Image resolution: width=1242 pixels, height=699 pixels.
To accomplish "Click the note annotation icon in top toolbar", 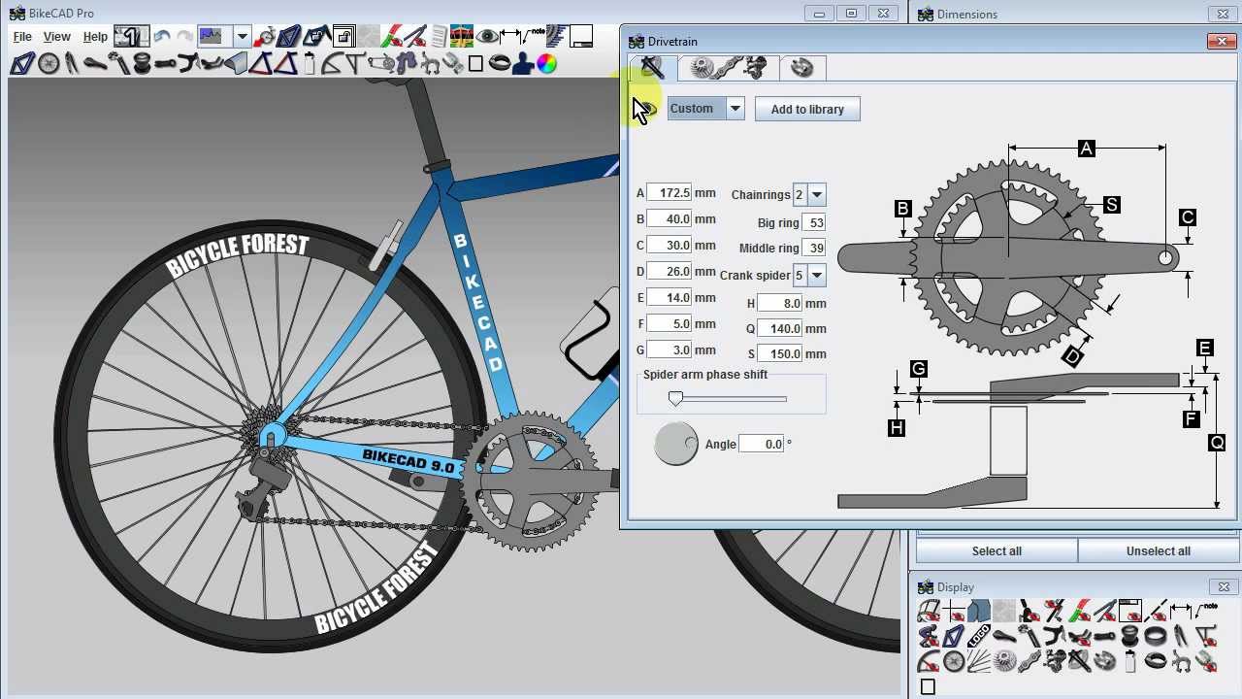I will coord(533,37).
